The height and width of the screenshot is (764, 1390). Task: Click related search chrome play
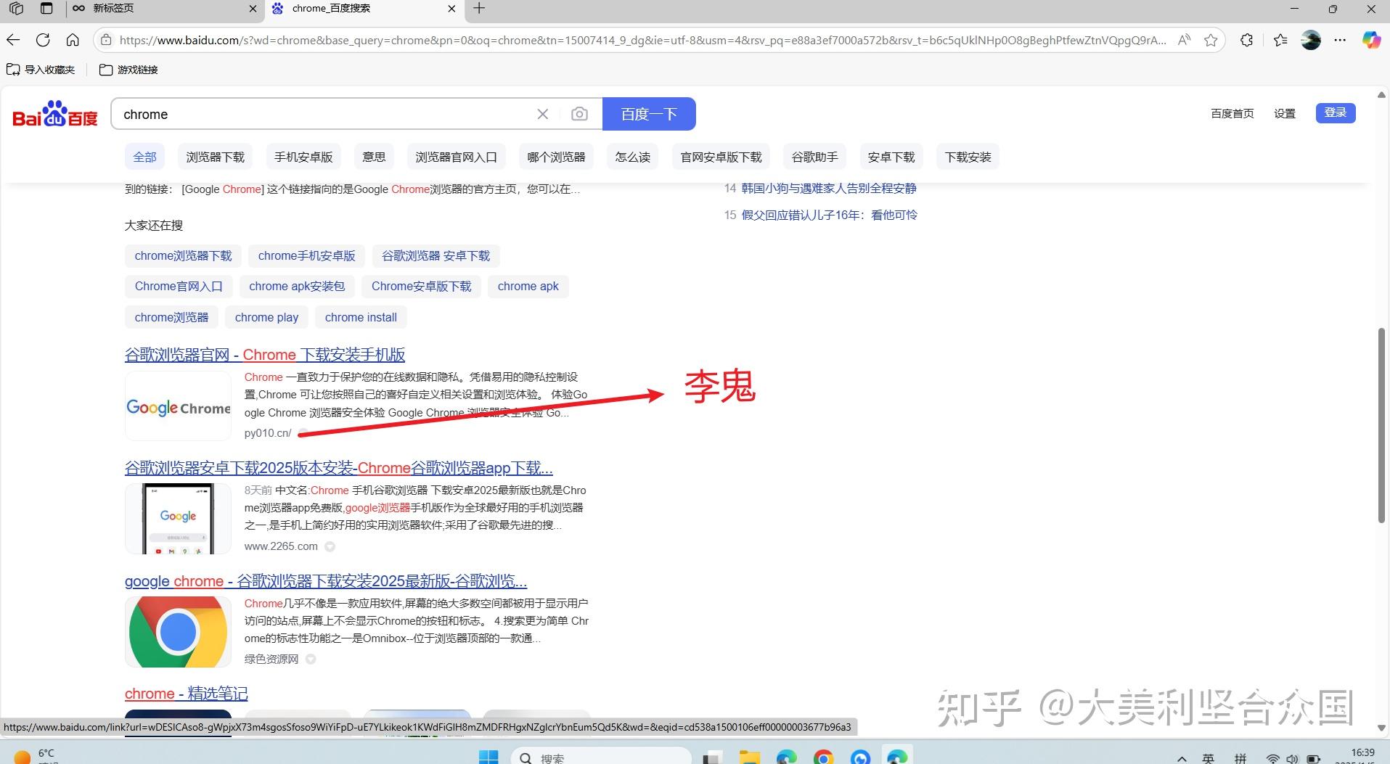[x=266, y=317]
